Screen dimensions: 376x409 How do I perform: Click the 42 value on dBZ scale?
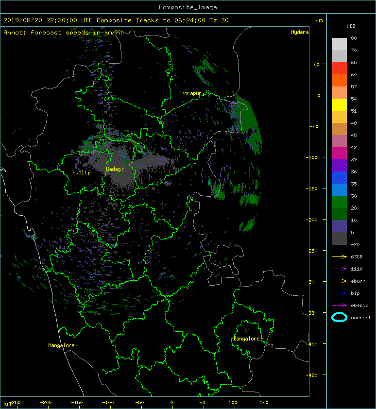354,147
